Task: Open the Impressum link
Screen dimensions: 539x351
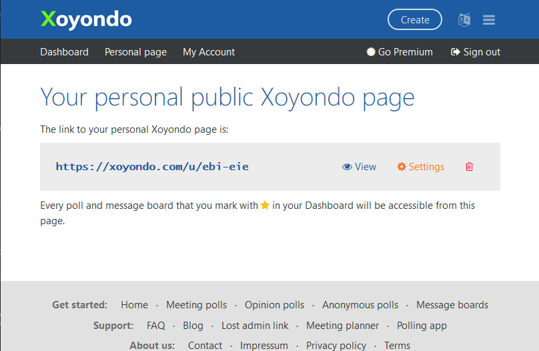Action: coord(264,346)
